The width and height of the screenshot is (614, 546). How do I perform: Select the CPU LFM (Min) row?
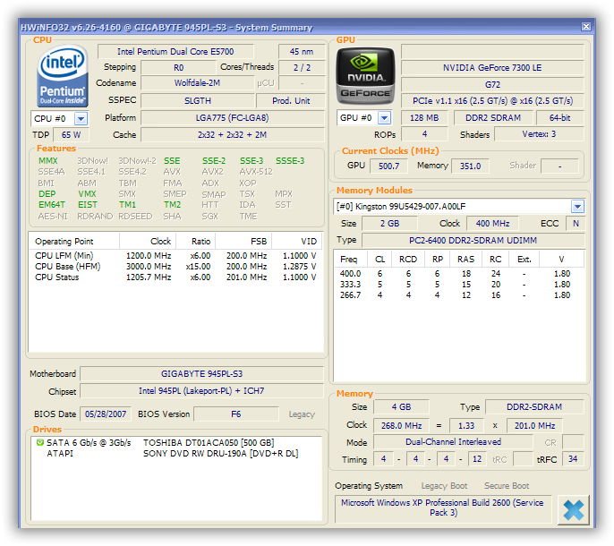tap(175, 256)
